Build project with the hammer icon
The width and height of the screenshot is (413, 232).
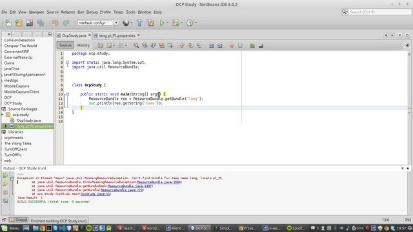point(139,23)
